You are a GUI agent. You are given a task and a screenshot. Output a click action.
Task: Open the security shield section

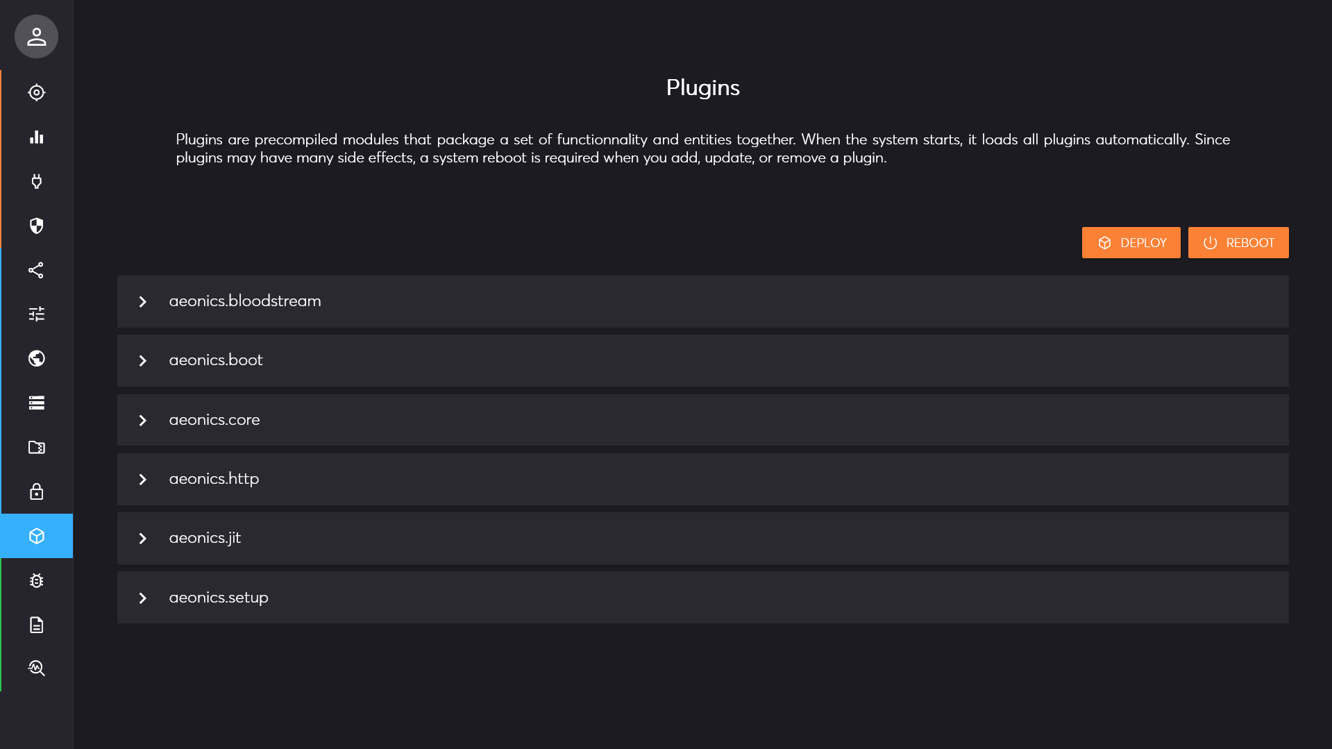35,226
